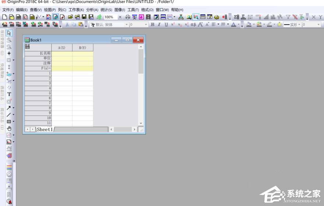
Task: Click the remove filter icon
Action: (295, 17)
